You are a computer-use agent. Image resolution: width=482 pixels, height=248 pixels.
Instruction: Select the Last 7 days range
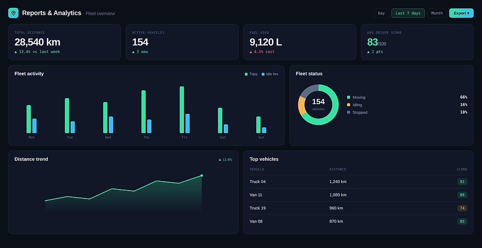pos(408,13)
